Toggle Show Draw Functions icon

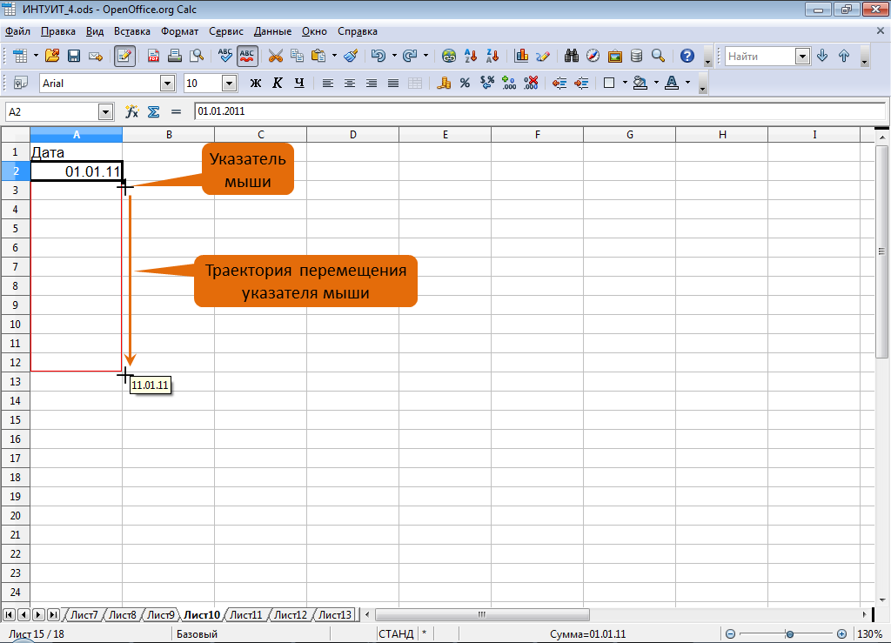(543, 56)
